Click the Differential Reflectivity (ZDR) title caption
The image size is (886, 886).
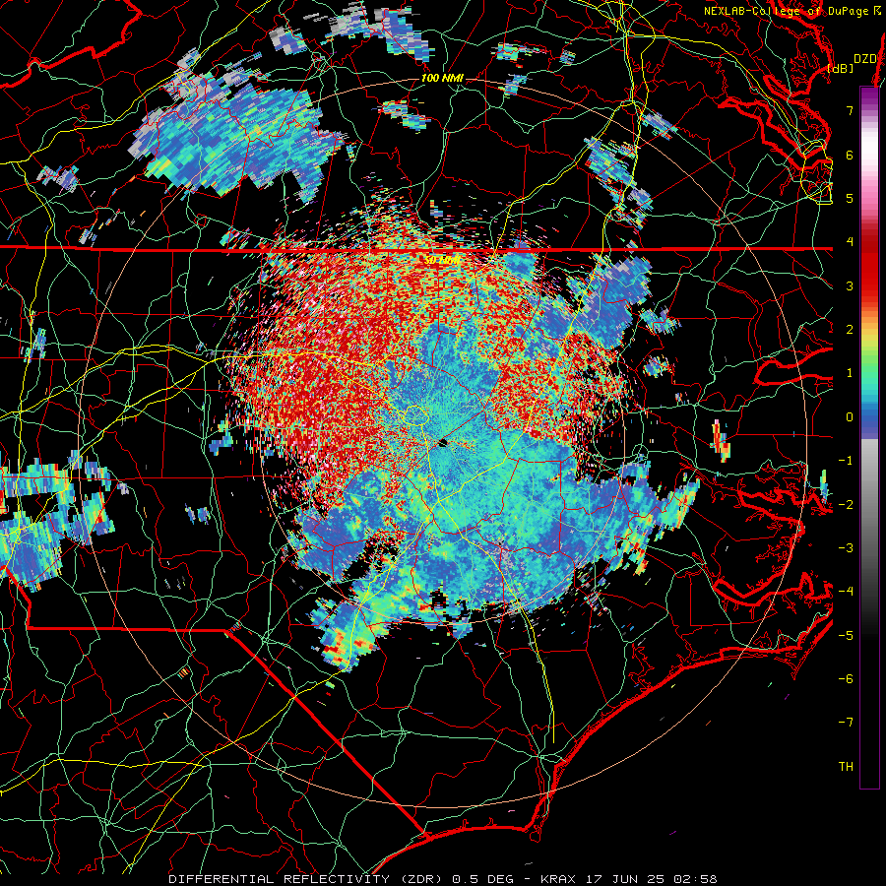[x=442, y=879]
